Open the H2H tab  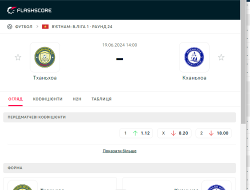(77, 99)
